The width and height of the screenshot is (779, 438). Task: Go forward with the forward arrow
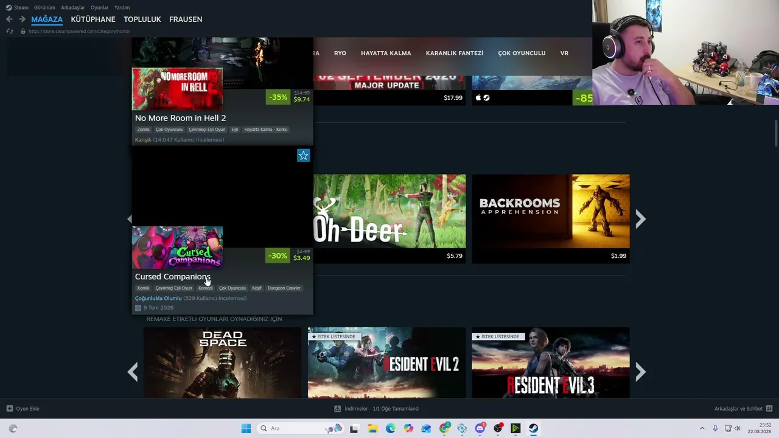coord(22,19)
